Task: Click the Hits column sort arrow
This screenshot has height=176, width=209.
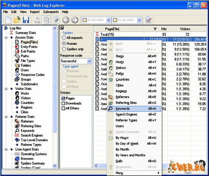Action: click(155, 29)
